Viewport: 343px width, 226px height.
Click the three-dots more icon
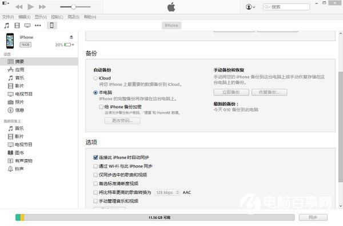point(38,26)
